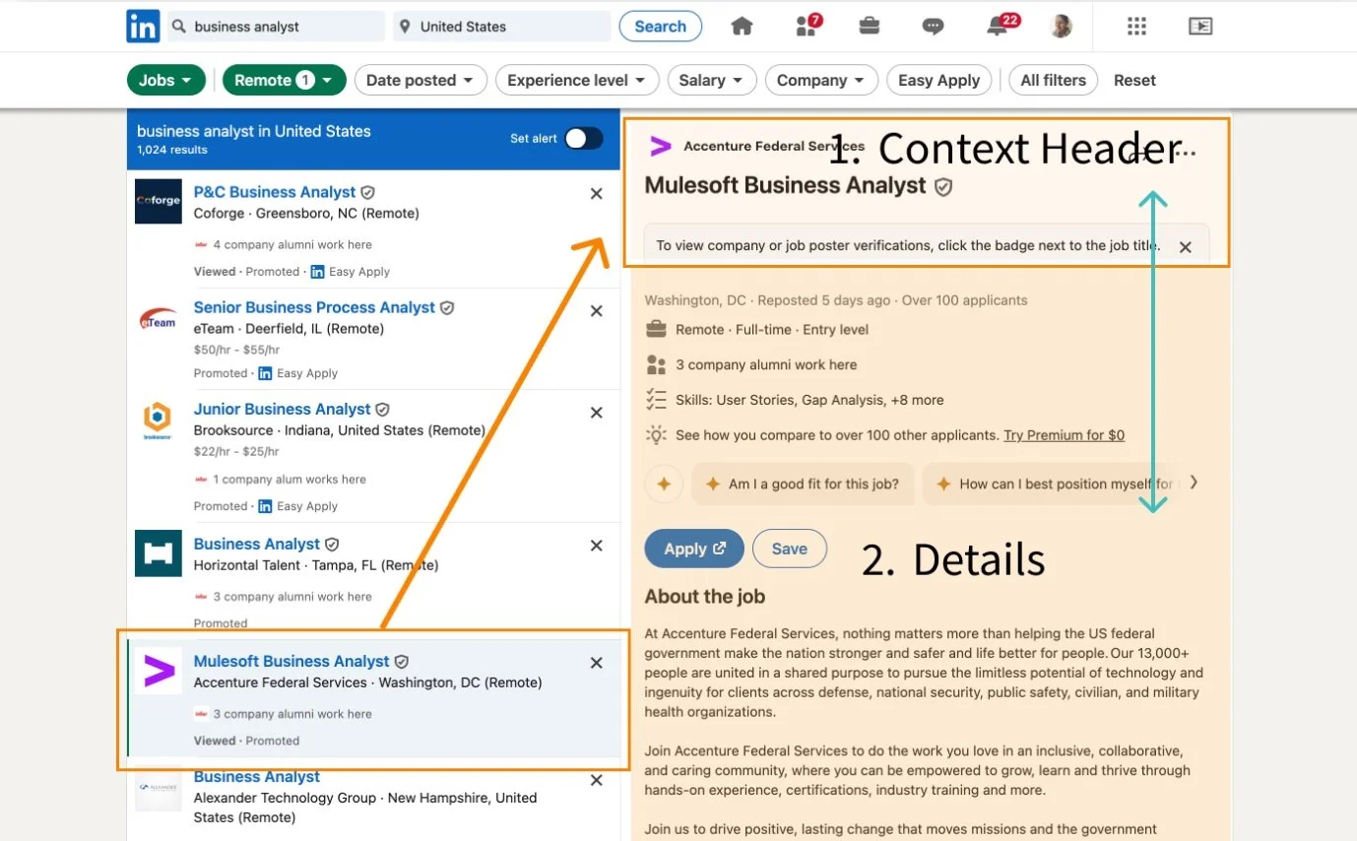Viewport: 1357px width, 841px height.
Task: Open the more options ellipsis in job header
Action: pyautogui.click(x=1187, y=153)
